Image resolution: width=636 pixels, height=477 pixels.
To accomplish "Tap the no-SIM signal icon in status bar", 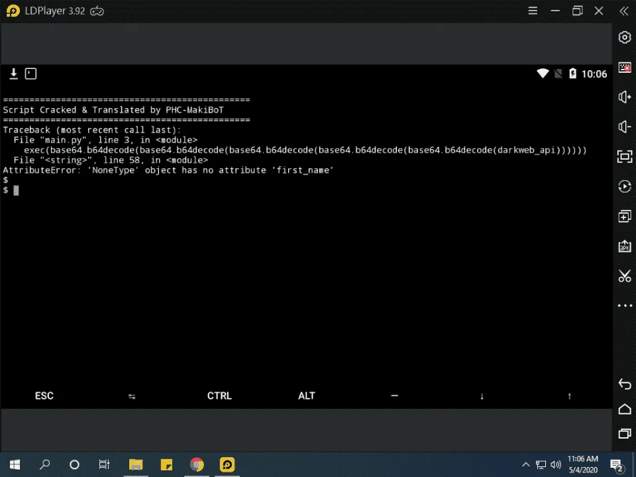I will coord(558,74).
